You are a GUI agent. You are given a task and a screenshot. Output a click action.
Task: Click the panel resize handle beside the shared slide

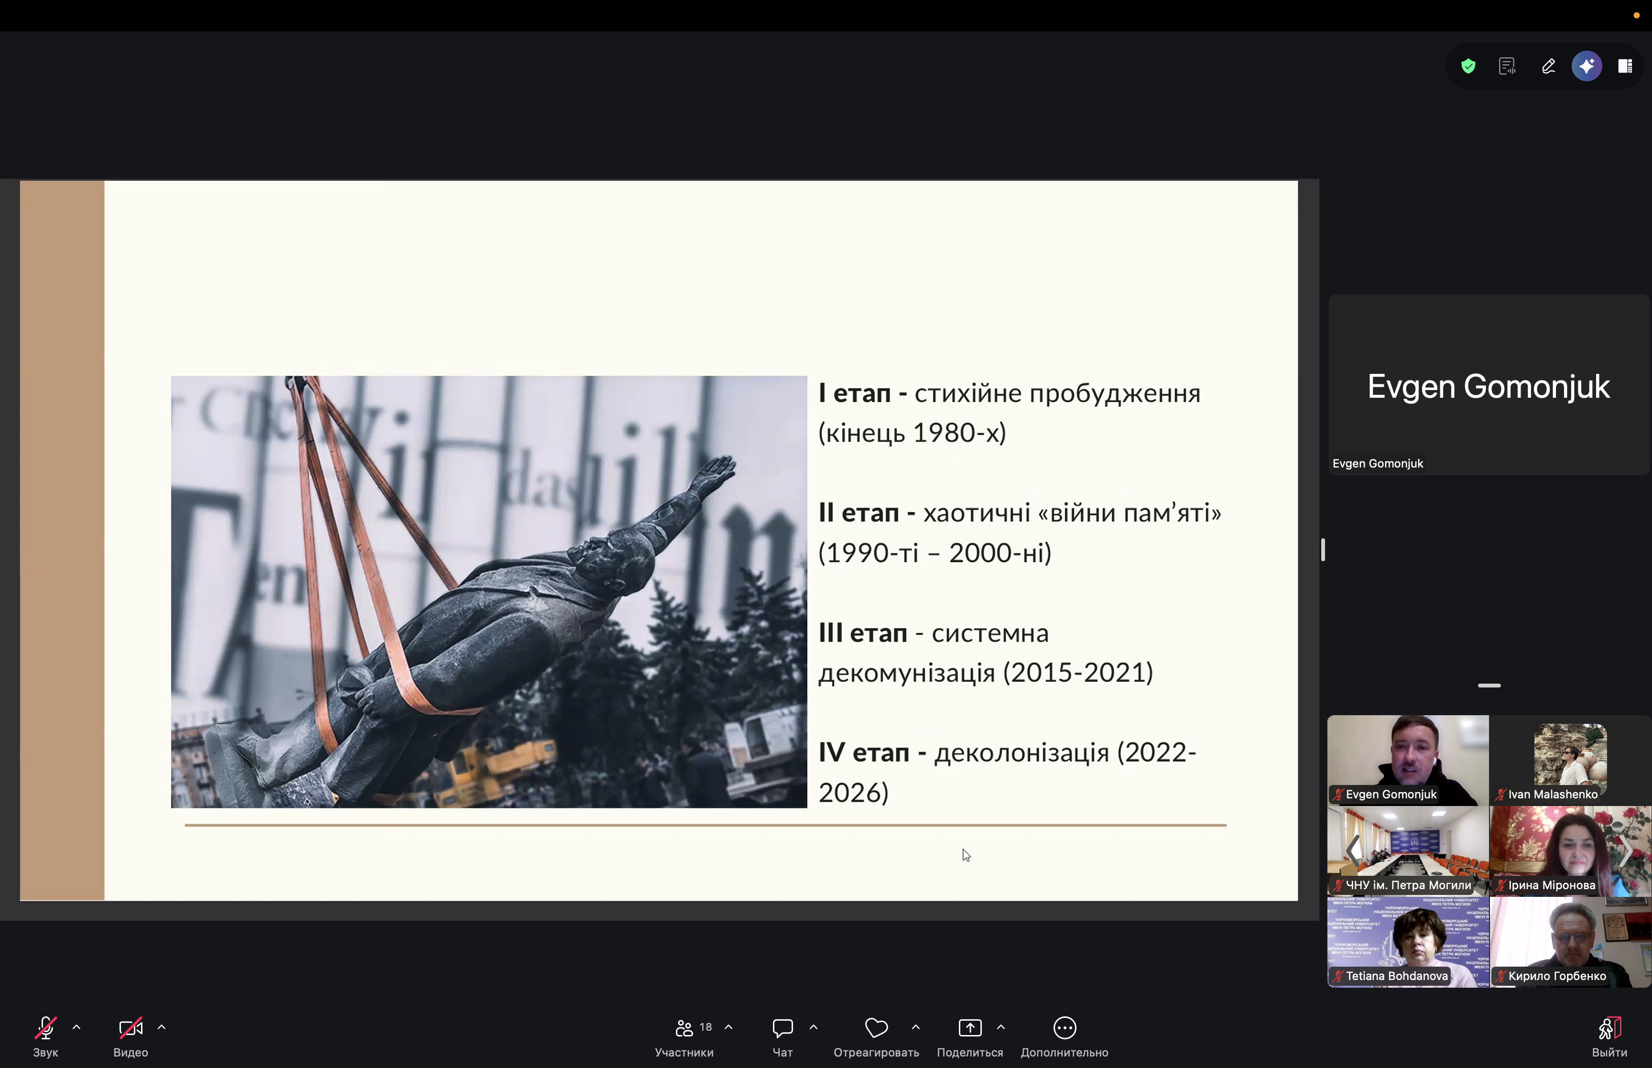point(1323,550)
